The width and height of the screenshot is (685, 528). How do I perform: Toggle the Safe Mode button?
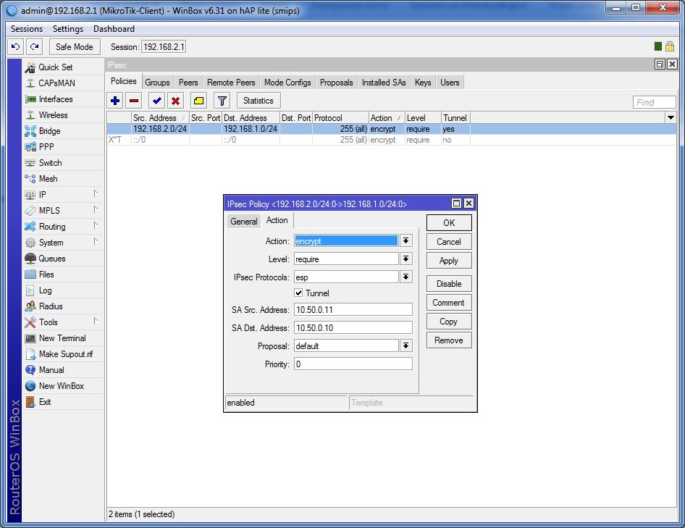pos(75,47)
